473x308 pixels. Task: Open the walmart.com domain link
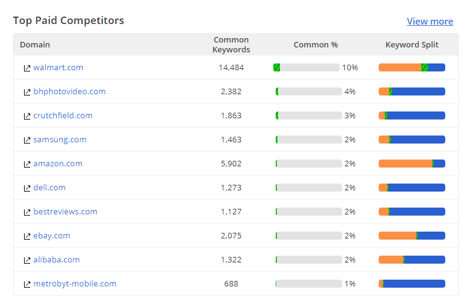58,67
